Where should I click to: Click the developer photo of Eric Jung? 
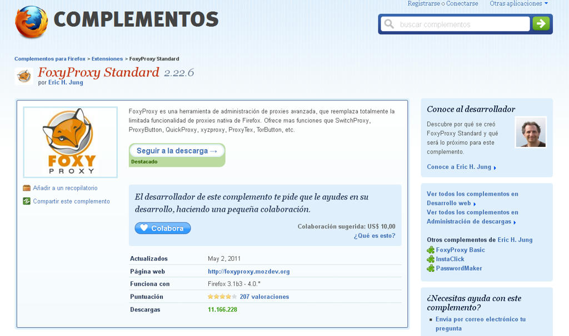(531, 132)
